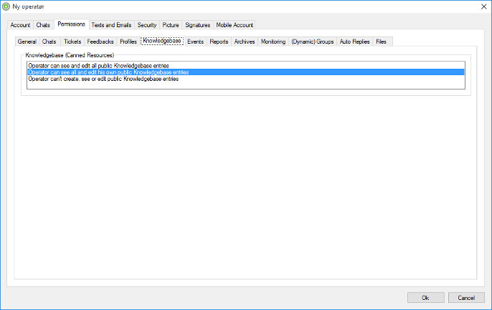Click the Cancel button

pyautogui.click(x=466, y=298)
